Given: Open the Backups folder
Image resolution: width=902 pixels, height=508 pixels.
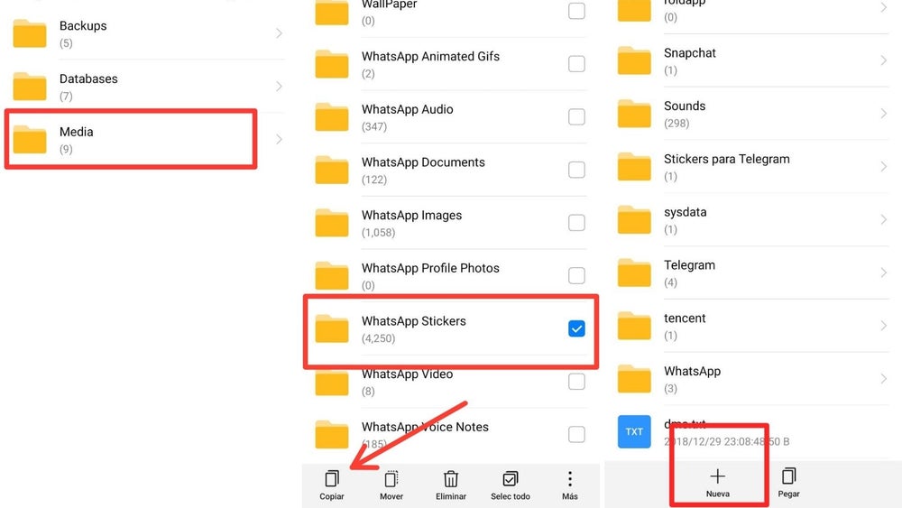Looking at the screenshot, I should coord(83,33).
